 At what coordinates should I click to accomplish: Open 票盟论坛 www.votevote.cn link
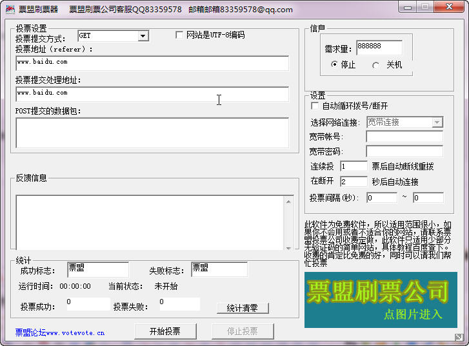pos(60,332)
